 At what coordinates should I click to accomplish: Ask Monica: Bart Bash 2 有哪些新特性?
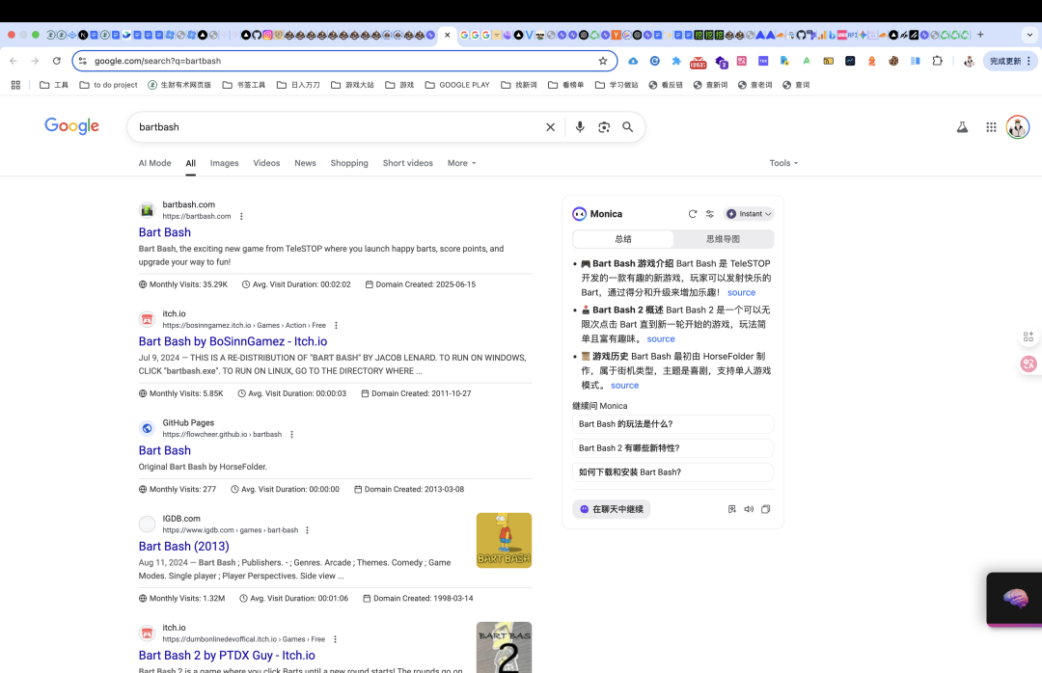coord(672,447)
